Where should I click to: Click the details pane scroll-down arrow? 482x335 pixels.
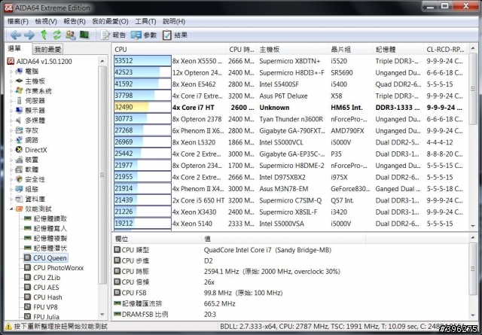(473, 315)
